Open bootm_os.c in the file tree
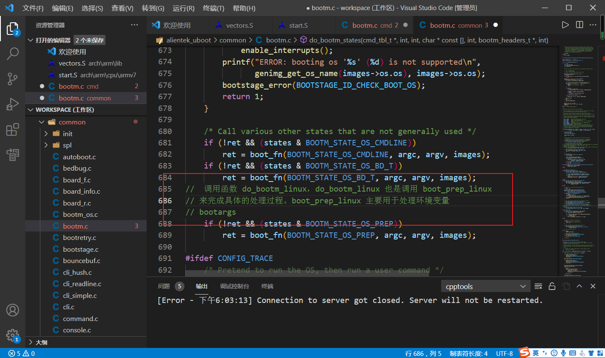The width and height of the screenshot is (605, 358). pyautogui.click(x=80, y=215)
